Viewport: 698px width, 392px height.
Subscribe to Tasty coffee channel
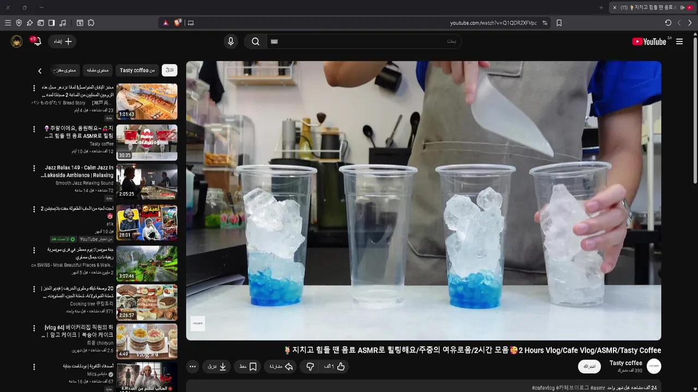coord(589,366)
